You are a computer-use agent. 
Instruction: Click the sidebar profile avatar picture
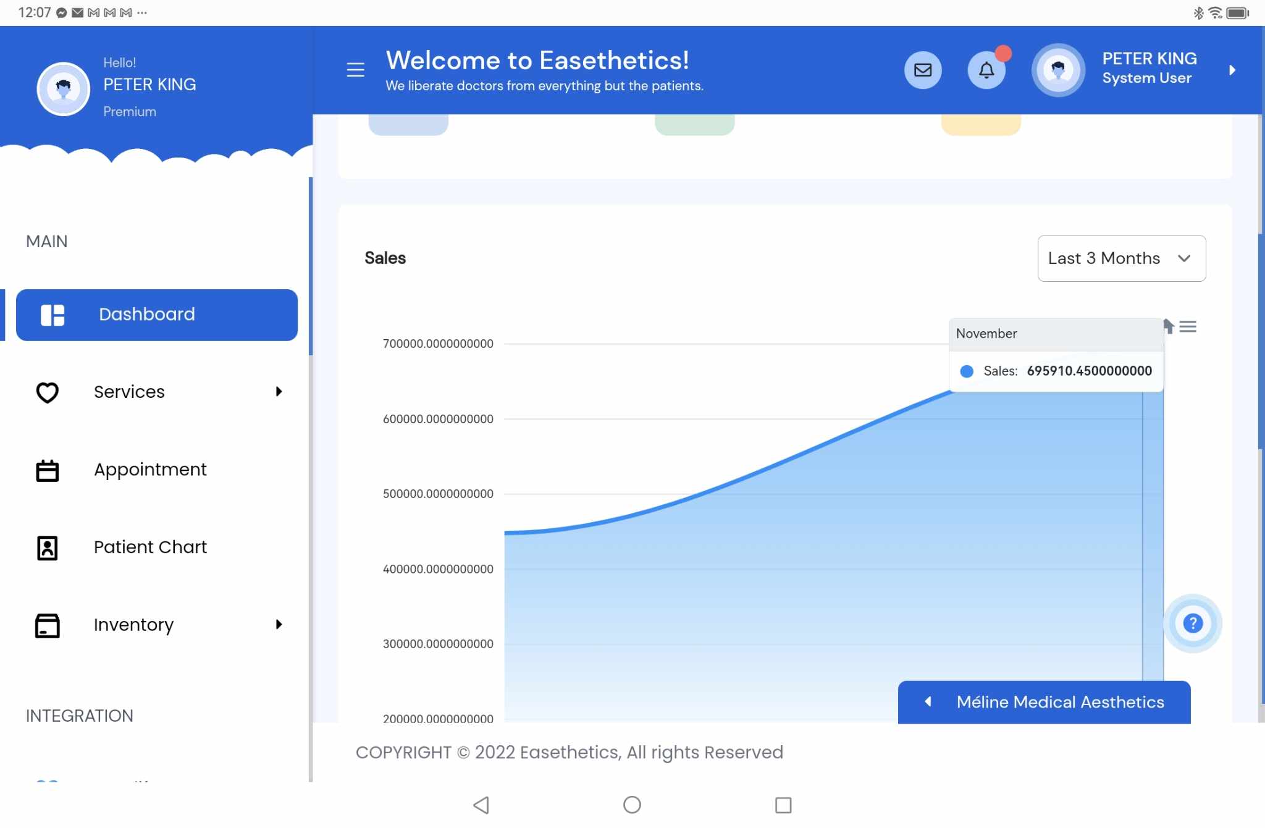tap(64, 88)
